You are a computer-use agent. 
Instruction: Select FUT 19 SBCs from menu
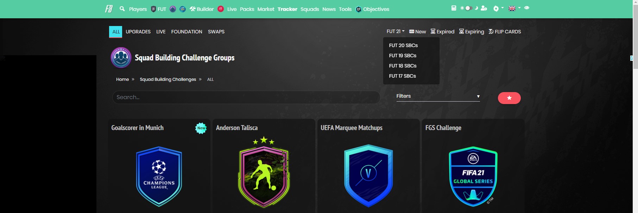[x=403, y=56]
